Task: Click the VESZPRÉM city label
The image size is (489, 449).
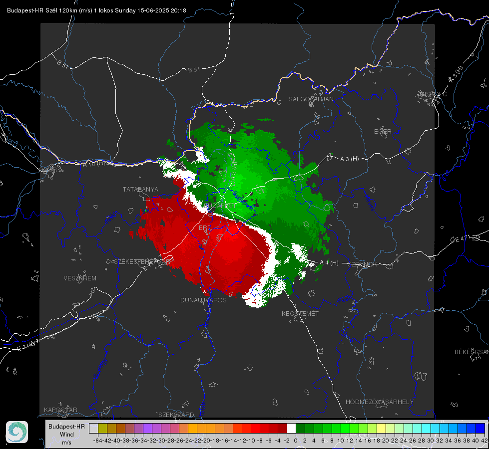Action: (x=80, y=278)
